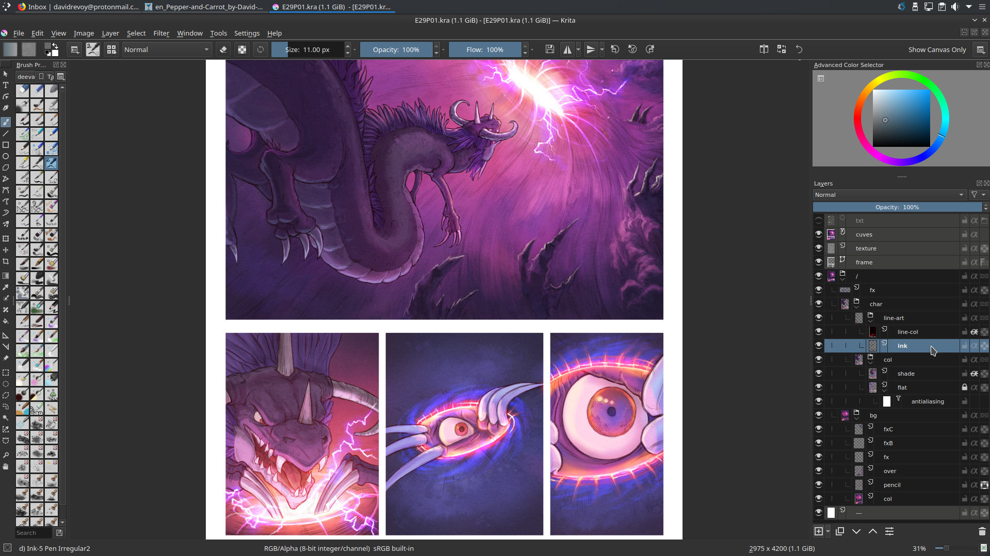Duplicate the current layer
The width and height of the screenshot is (990, 556).
[840, 531]
